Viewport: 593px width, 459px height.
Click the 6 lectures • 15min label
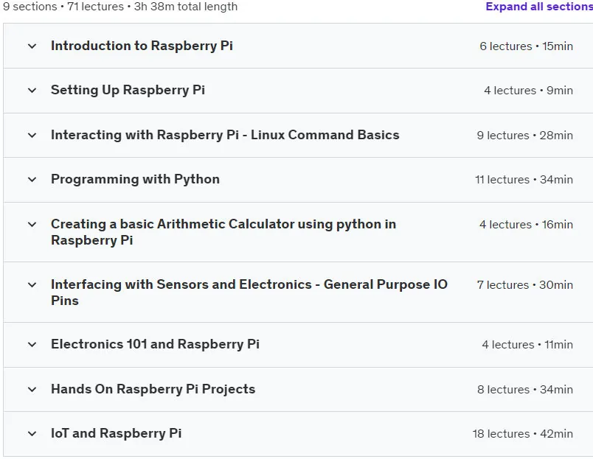[526, 46]
